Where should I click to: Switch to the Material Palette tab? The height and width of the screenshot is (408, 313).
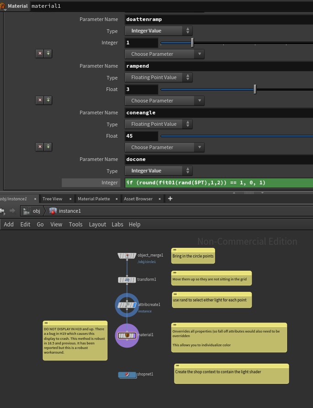pos(93,199)
